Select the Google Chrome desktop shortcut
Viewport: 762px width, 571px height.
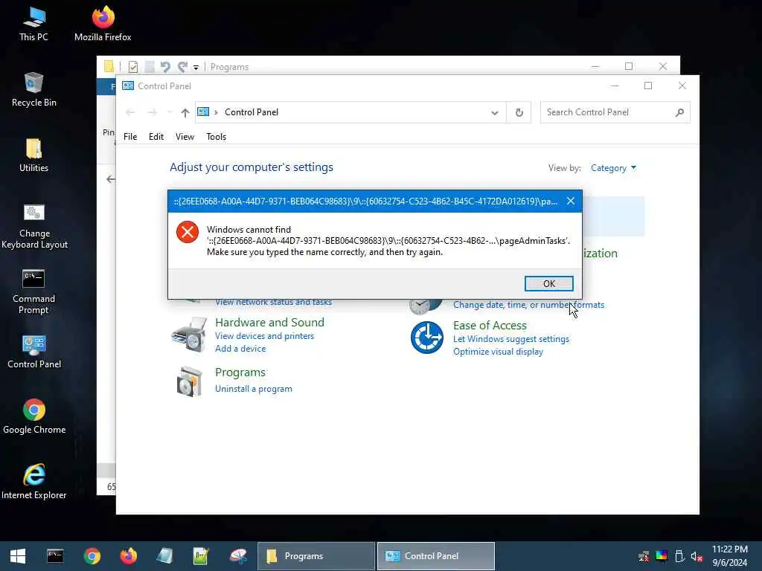point(34,416)
